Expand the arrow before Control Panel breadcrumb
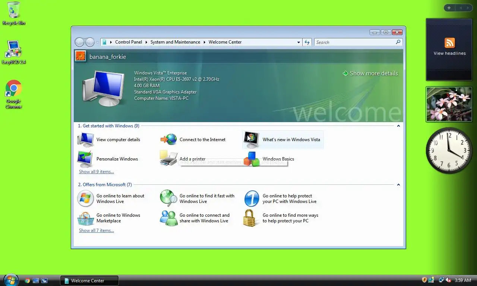The width and height of the screenshot is (477, 286). tap(111, 42)
